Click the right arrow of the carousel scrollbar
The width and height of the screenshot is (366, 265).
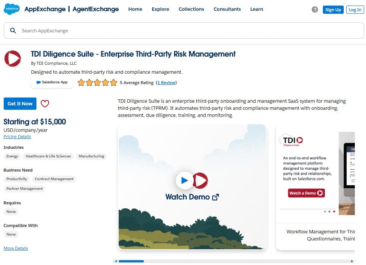click(x=352, y=261)
